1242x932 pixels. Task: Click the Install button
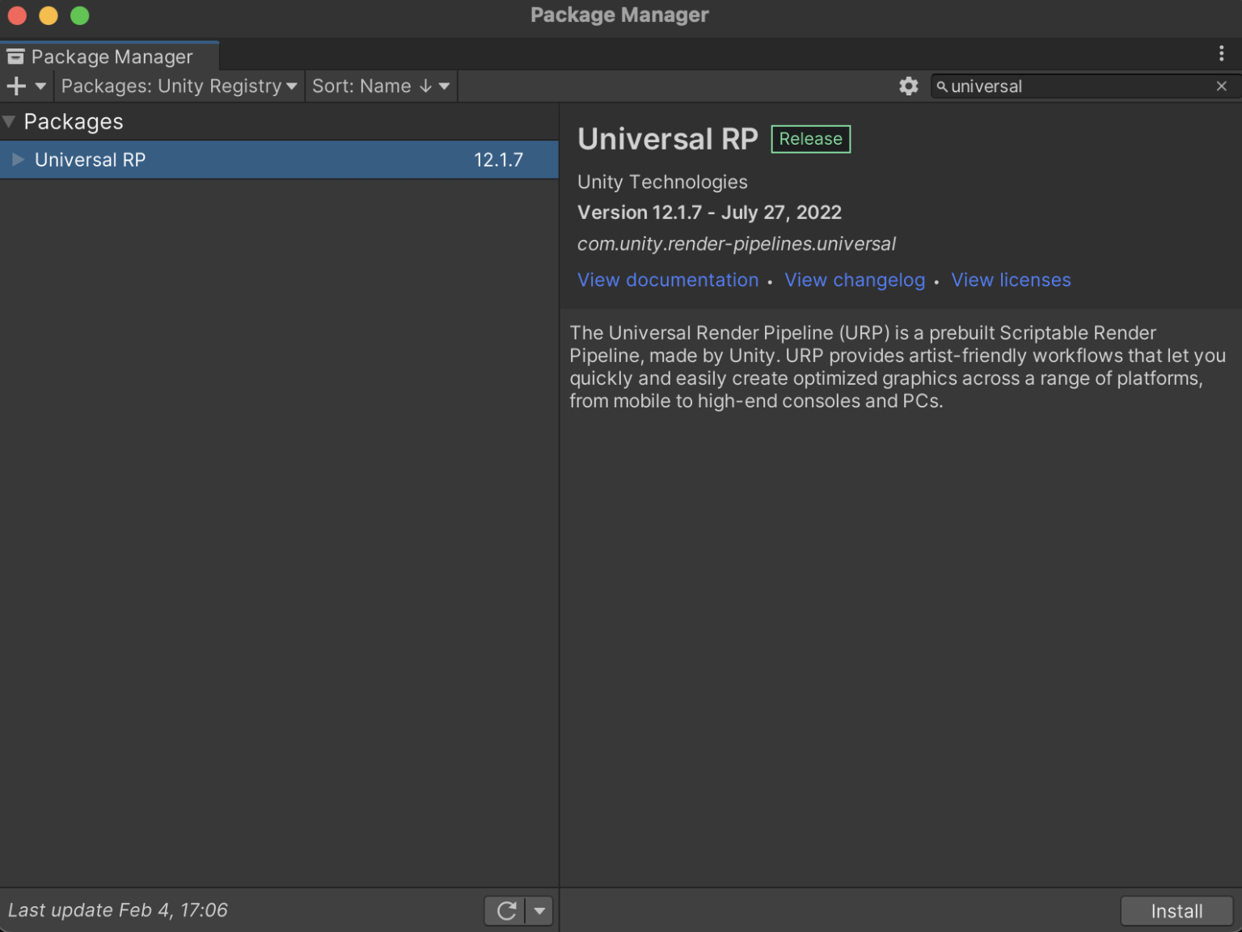point(1177,911)
